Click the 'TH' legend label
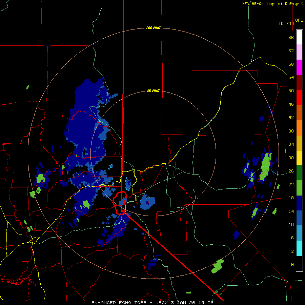 pos(291,265)
